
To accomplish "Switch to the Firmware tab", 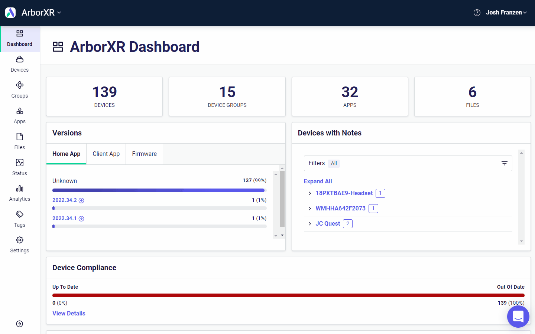I will [145, 154].
